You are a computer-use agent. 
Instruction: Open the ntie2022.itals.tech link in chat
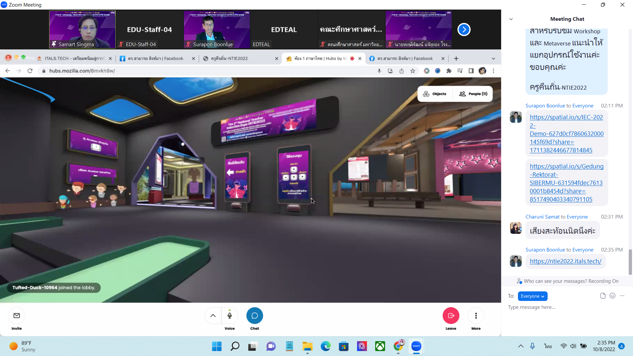click(565, 261)
